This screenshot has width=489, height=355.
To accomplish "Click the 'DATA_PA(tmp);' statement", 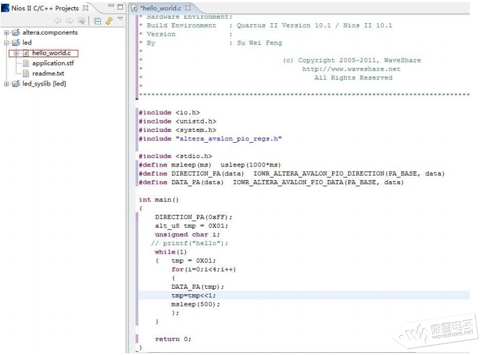I will (198, 288).
